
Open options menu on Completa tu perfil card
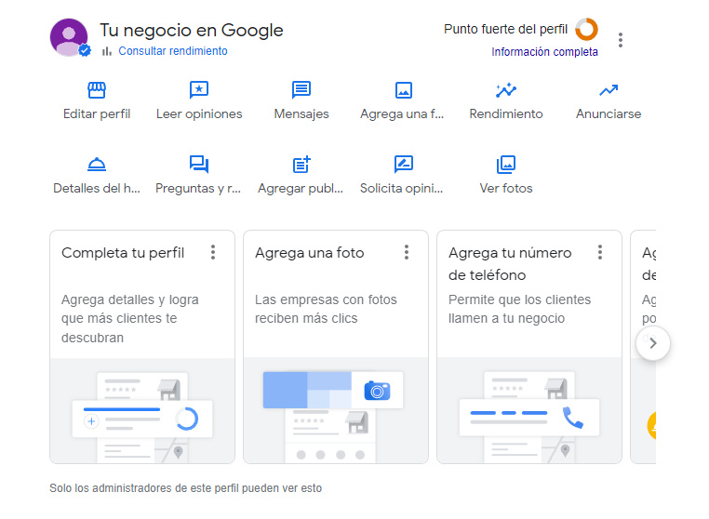point(213,252)
